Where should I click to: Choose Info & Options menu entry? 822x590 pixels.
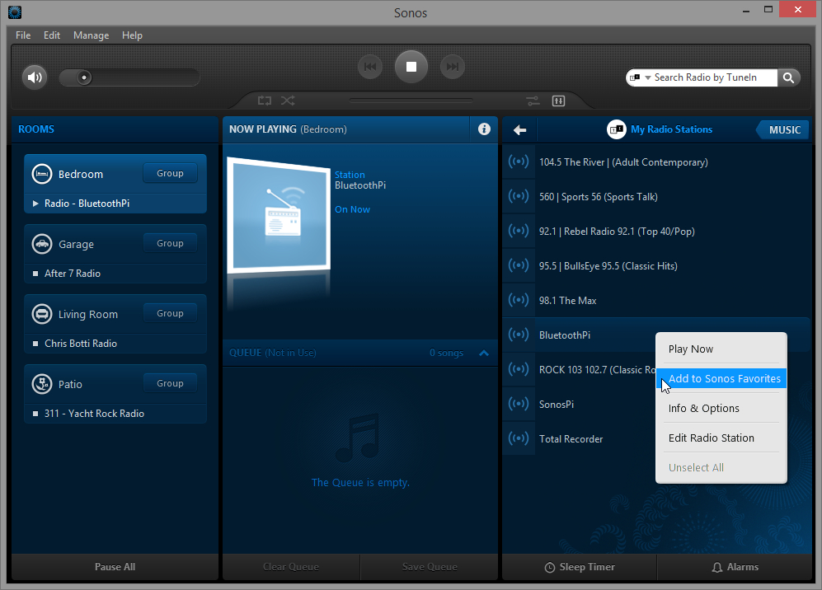tap(721, 408)
